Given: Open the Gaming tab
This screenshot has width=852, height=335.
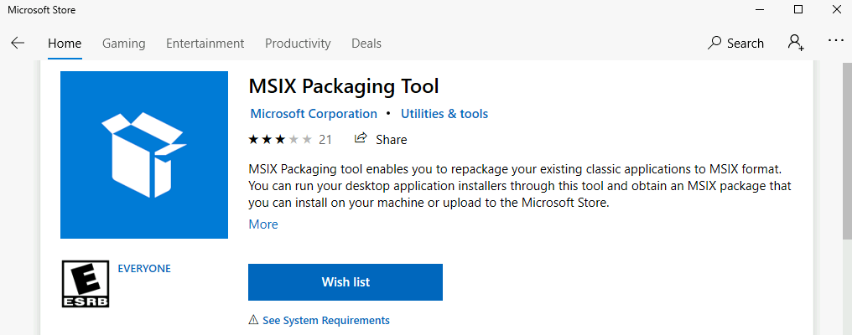Looking at the screenshot, I should click(124, 44).
